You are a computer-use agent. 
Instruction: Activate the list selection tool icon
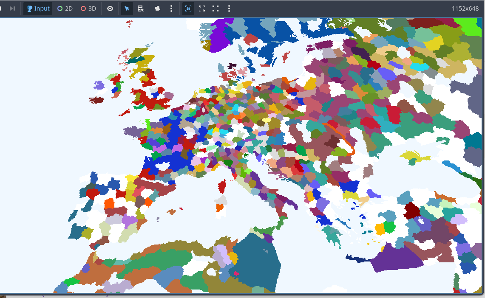click(141, 8)
